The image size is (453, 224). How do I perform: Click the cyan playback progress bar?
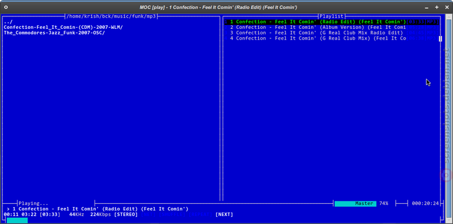(17, 220)
